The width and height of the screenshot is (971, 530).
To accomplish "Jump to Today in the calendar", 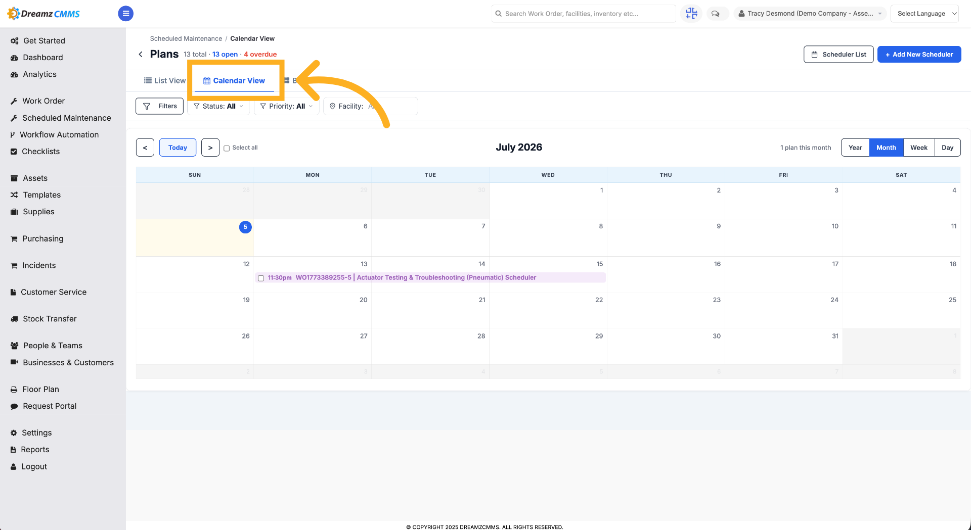I will (178, 148).
